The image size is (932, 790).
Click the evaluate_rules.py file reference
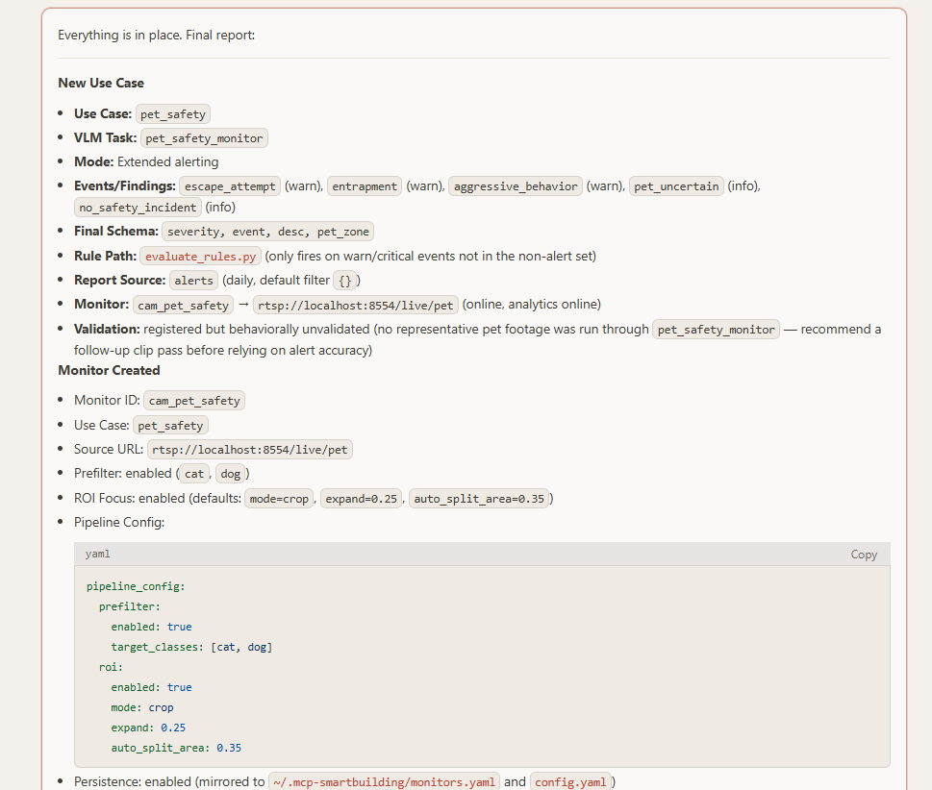[x=200, y=257]
